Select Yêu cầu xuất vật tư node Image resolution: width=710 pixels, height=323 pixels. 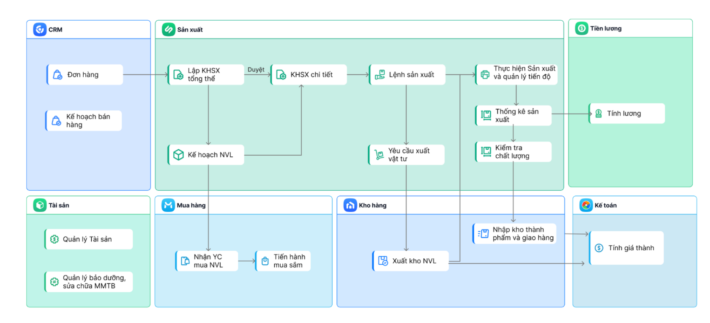coord(407,155)
